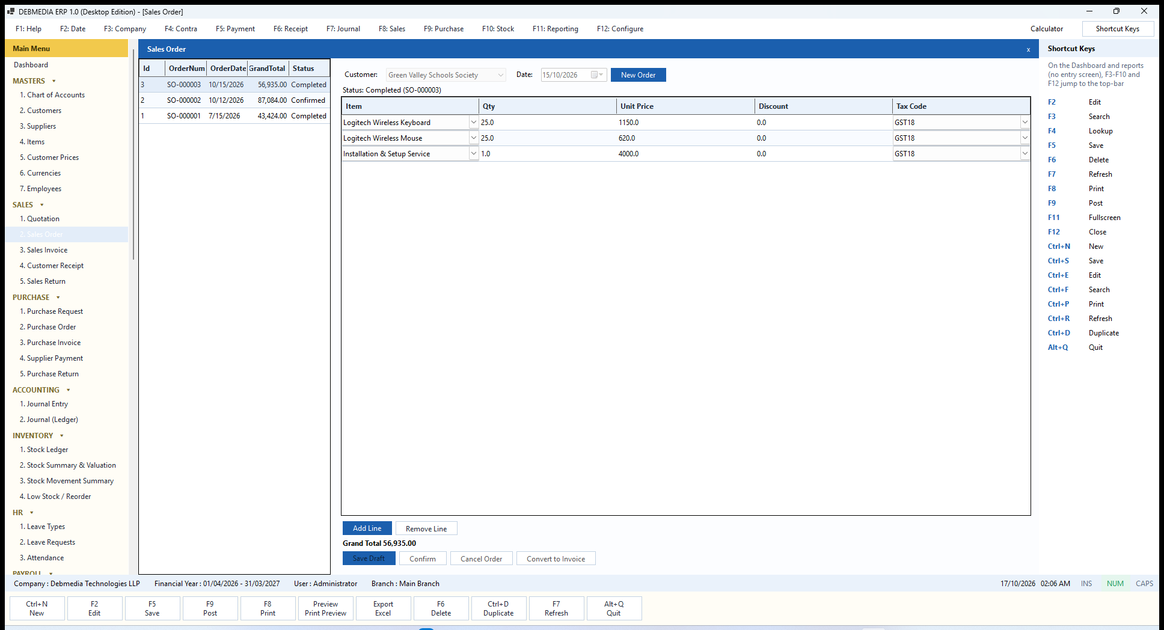Close the Sales Order panel with x
This screenshot has height=630, width=1164.
[1028, 49]
